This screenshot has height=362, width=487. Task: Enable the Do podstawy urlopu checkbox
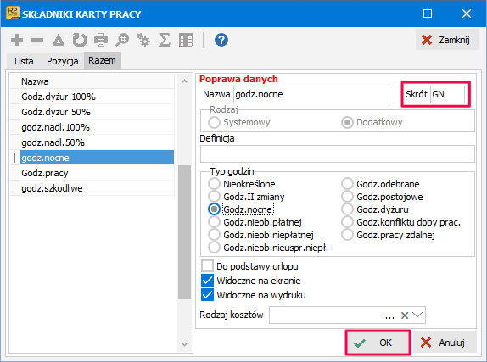[207, 266]
